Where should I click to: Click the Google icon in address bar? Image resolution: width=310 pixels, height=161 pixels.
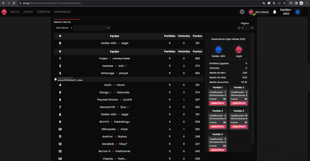click(269, 3)
